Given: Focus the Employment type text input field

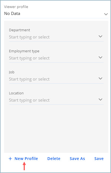Looking at the screenshot, I should pos(53,58).
